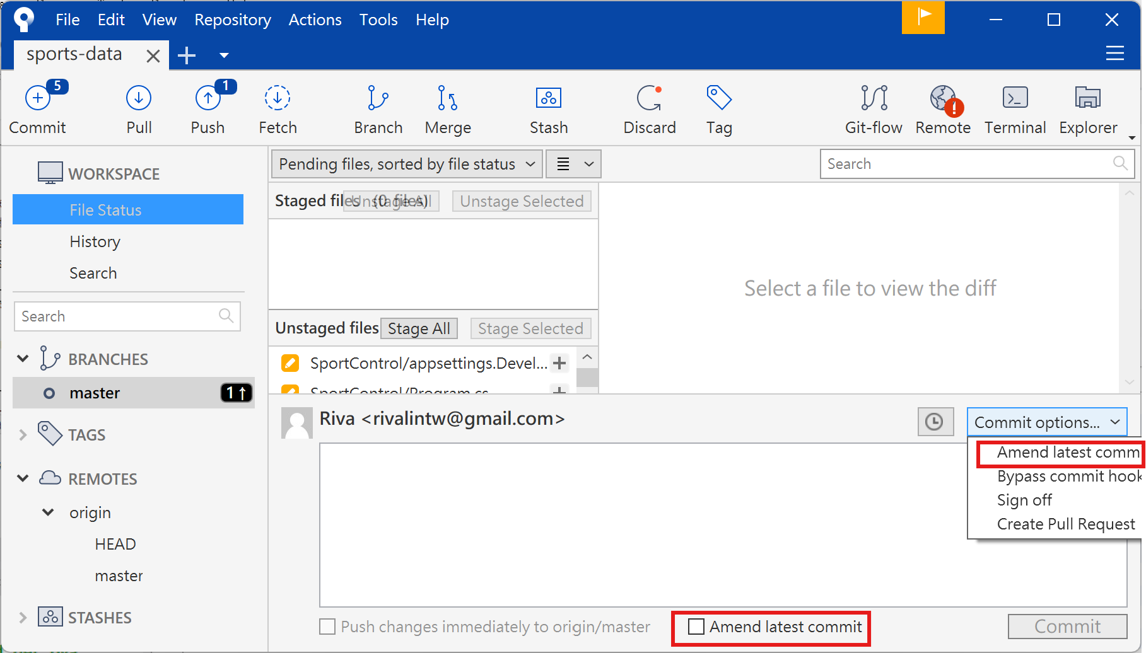The height and width of the screenshot is (653, 1146).
Task: Open the Pending files sort dropdown
Action: [407, 164]
